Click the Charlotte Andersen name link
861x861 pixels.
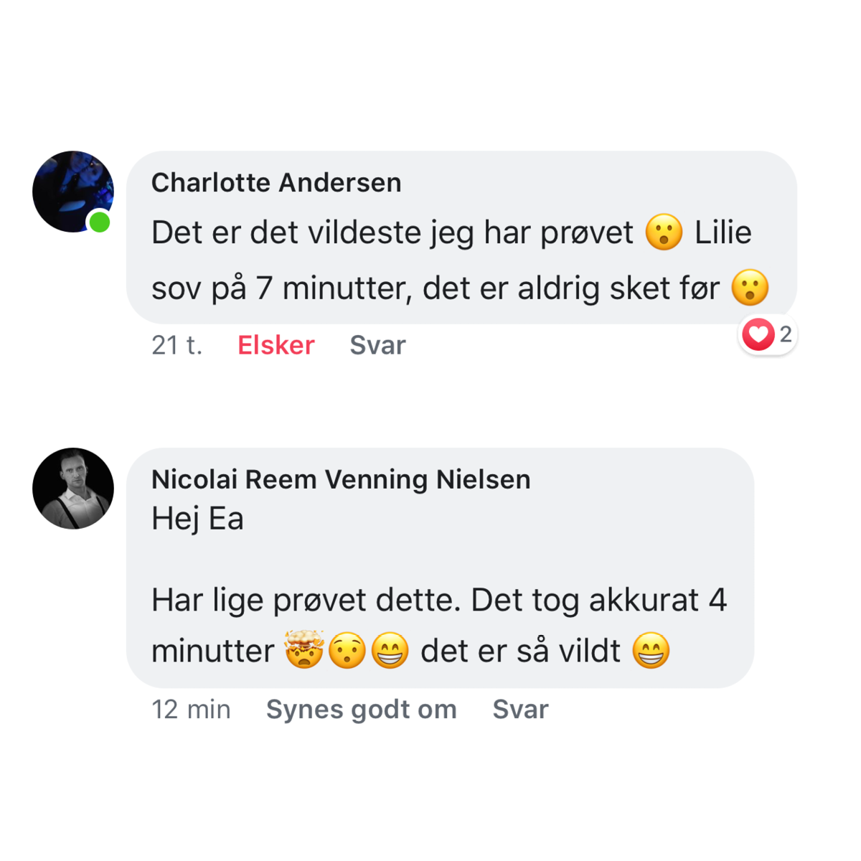276,183
